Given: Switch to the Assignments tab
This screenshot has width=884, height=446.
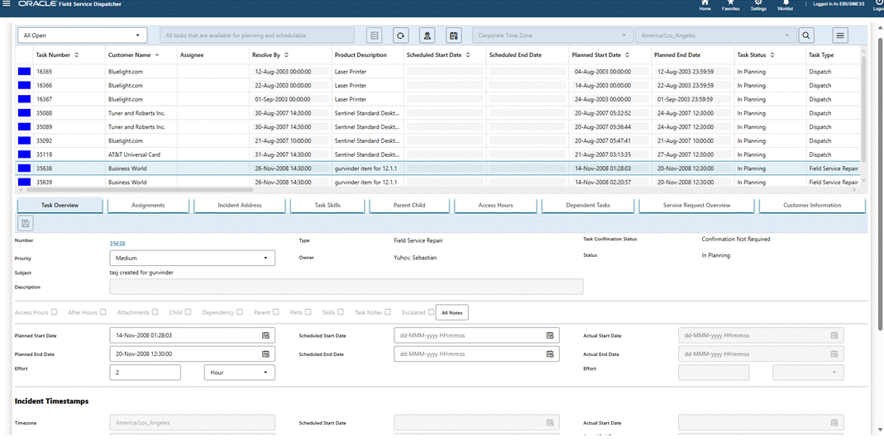Looking at the screenshot, I should coord(148,206).
